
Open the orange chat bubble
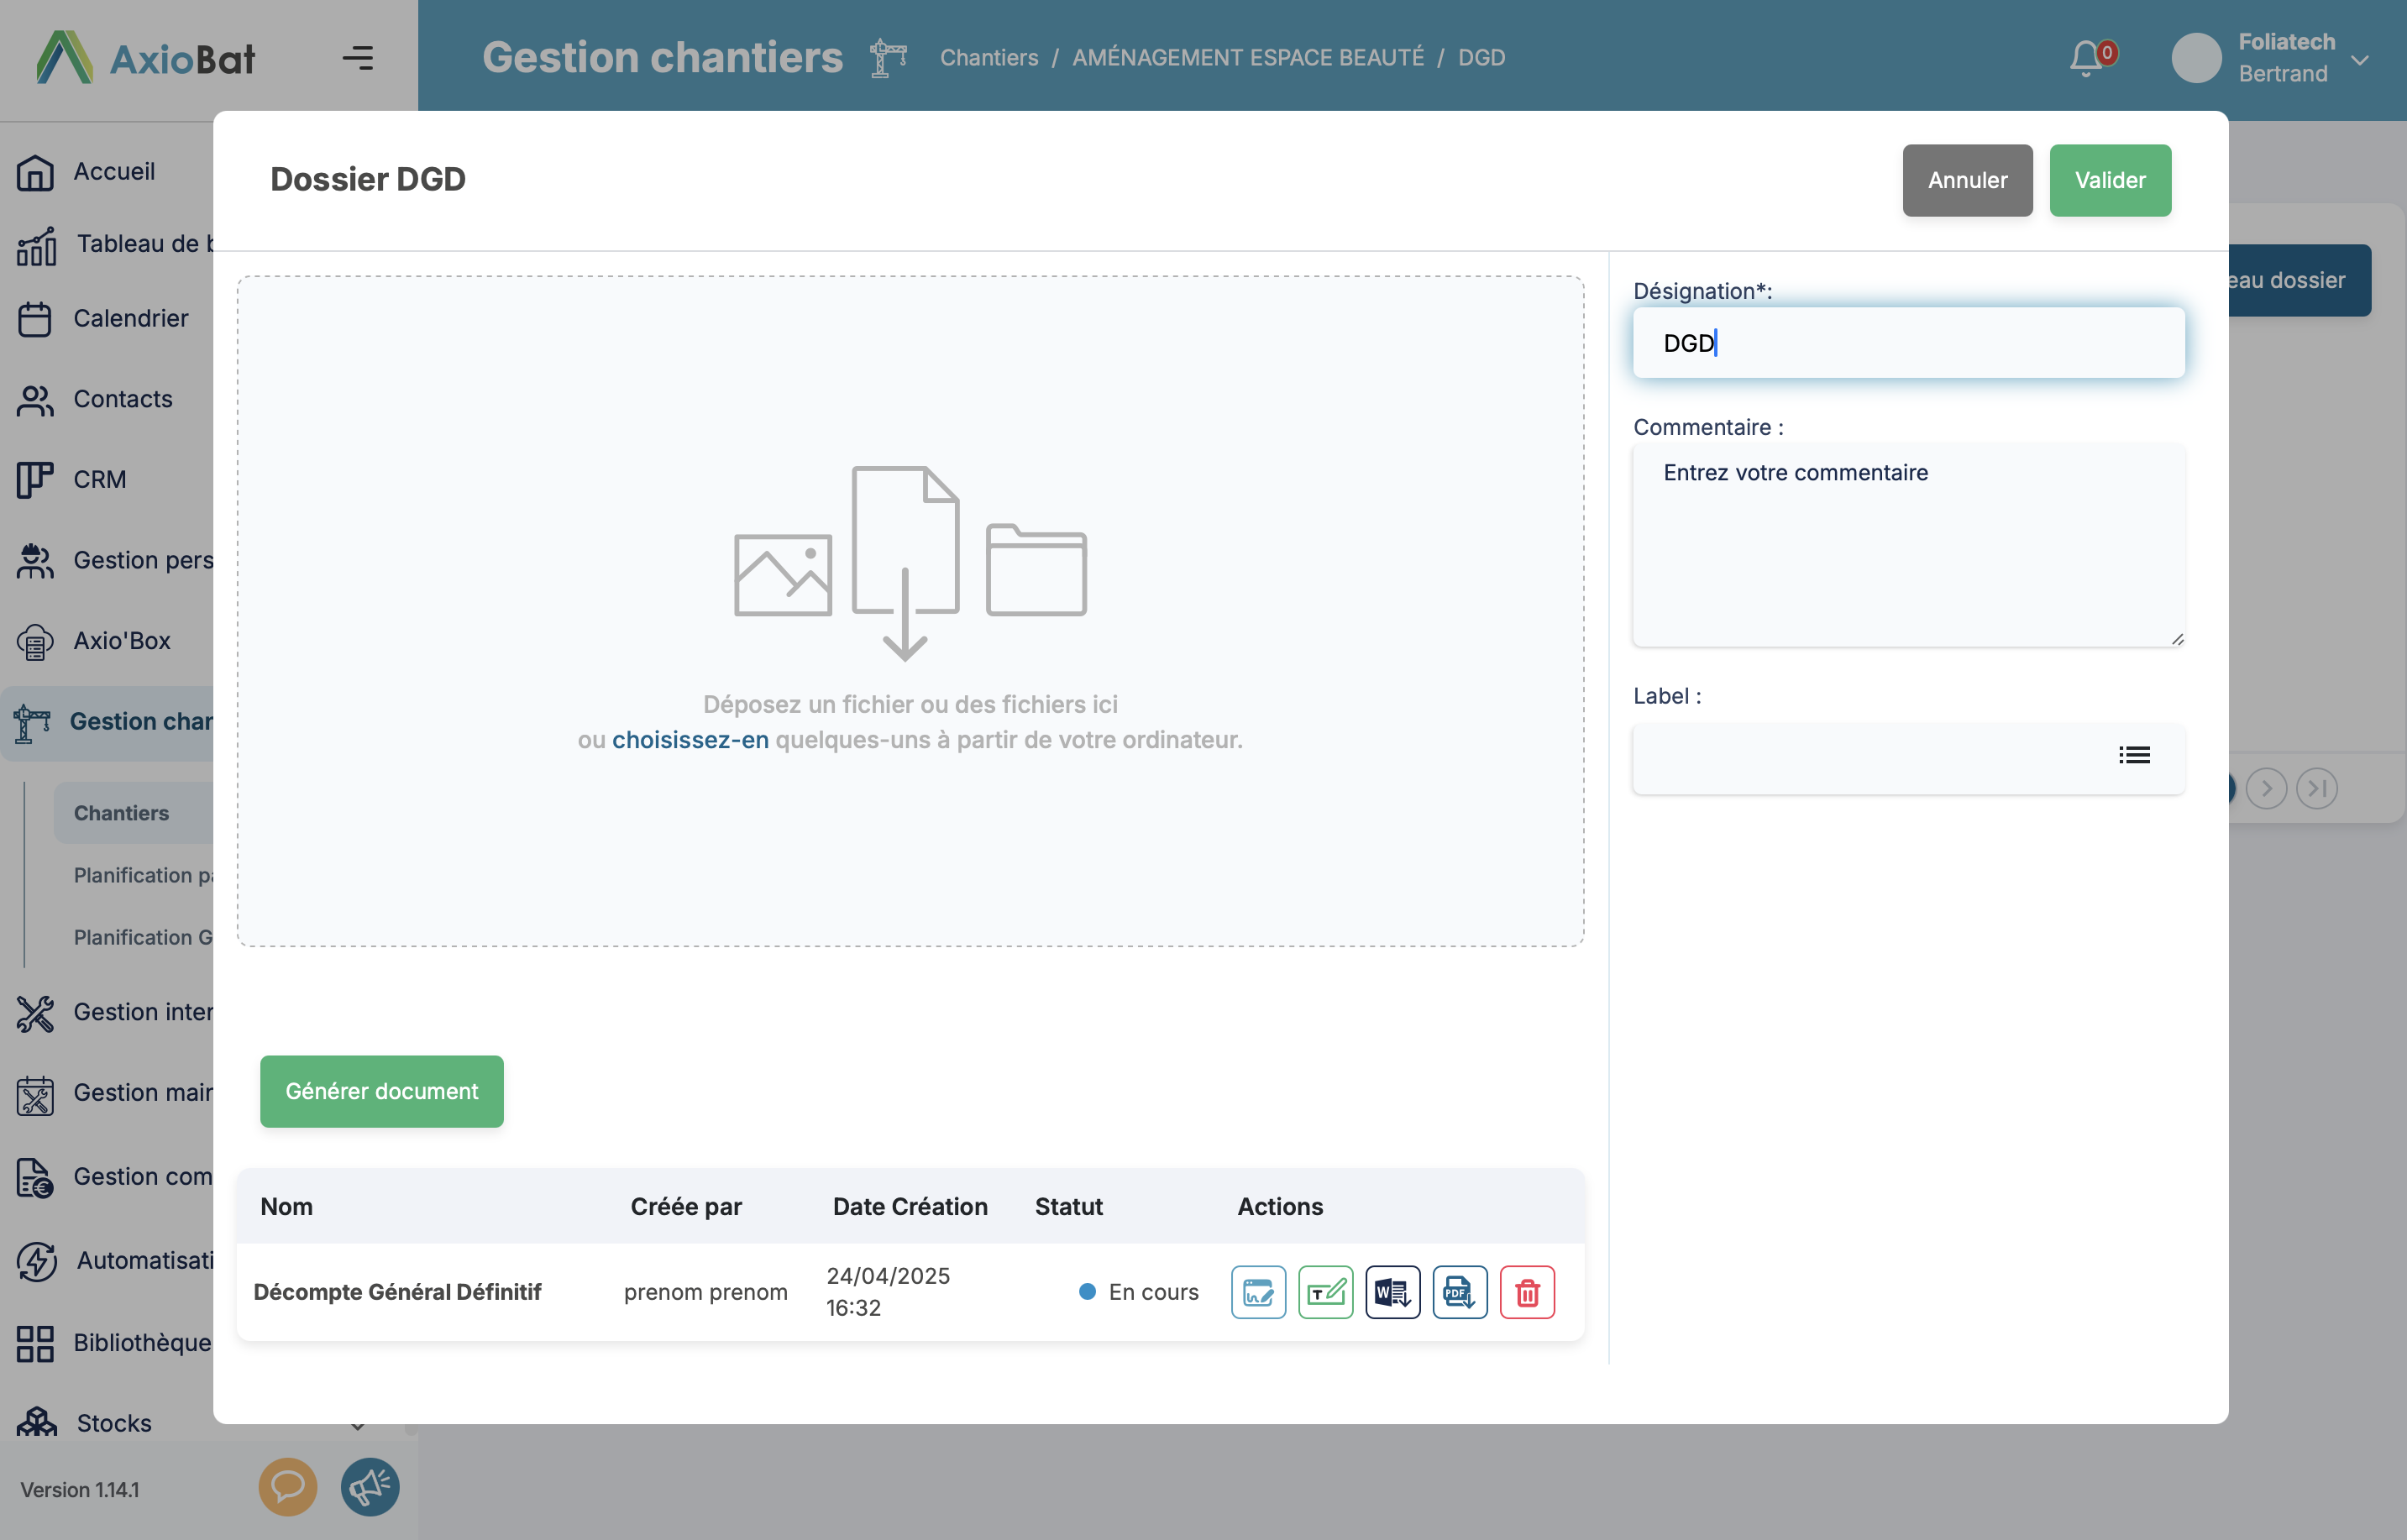click(x=287, y=1487)
